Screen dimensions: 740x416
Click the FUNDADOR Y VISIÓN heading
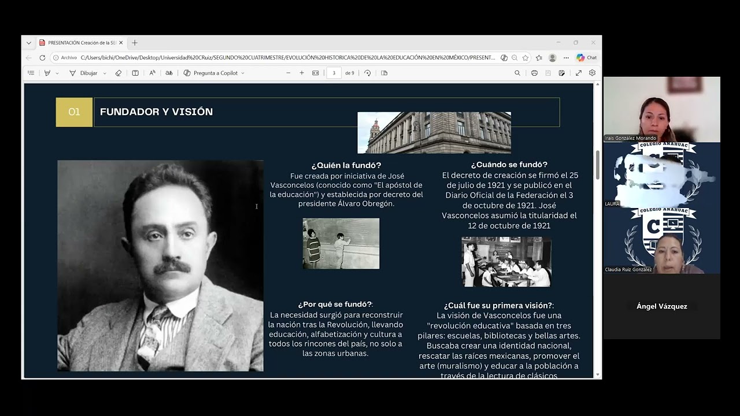[x=156, y=112]
